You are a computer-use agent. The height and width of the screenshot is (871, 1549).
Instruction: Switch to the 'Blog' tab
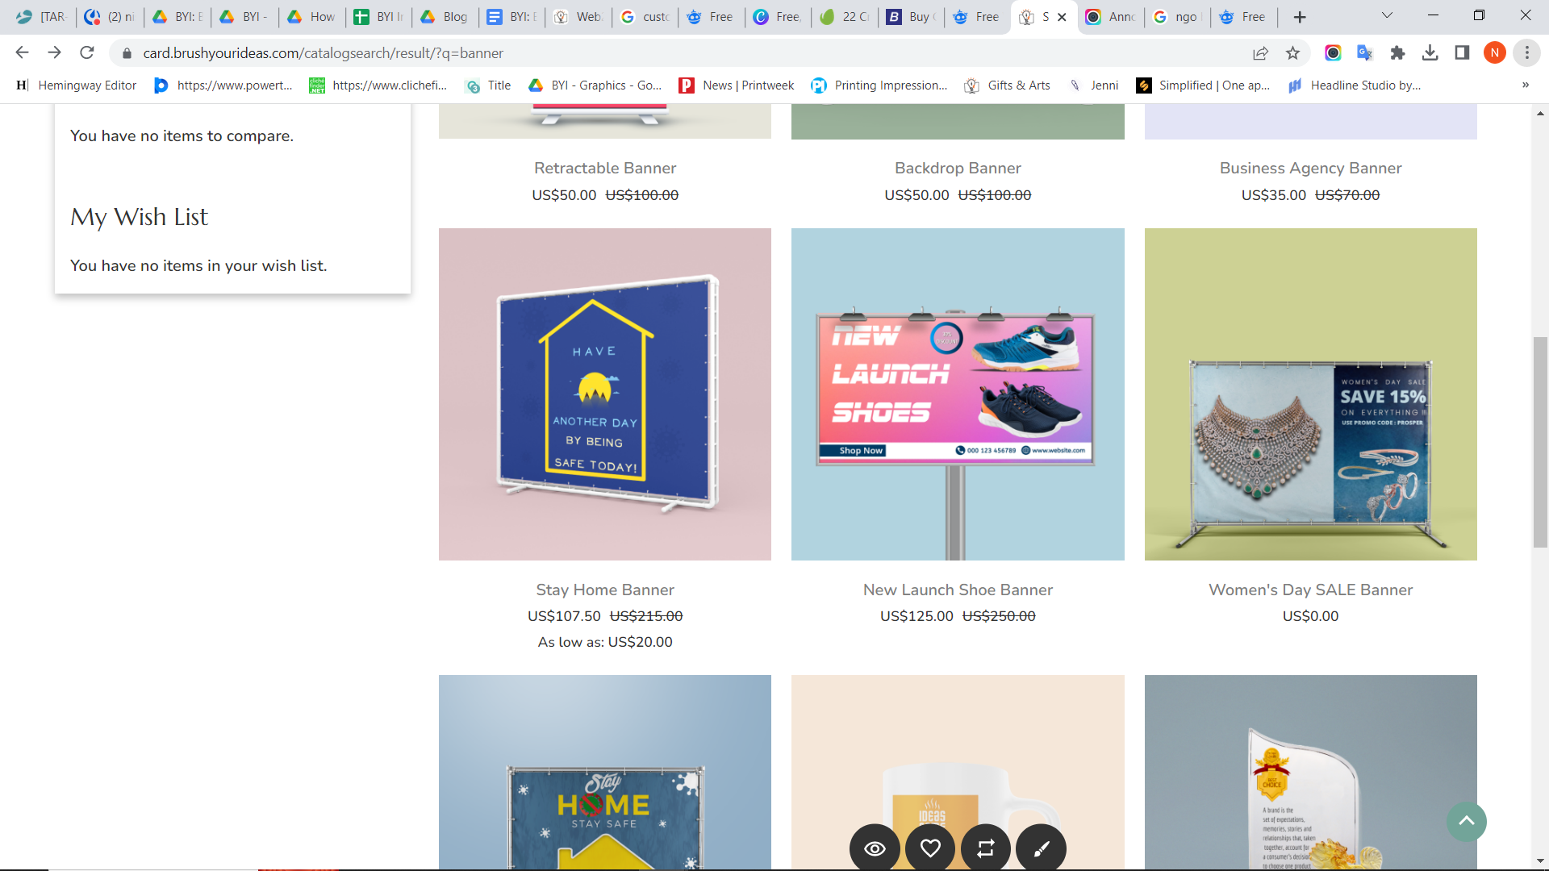[445, 17]
